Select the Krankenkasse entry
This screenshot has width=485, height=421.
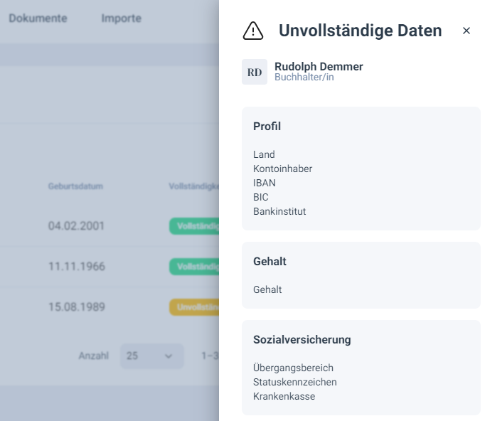(x=284, y=396)
